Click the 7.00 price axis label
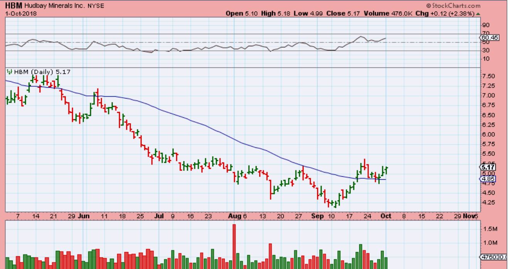This screenshot has height=269, width=510. (488, 95)
